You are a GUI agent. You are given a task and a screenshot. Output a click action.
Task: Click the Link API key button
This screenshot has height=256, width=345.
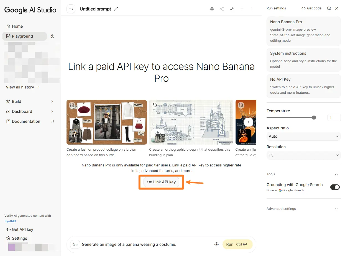(161, 182)
